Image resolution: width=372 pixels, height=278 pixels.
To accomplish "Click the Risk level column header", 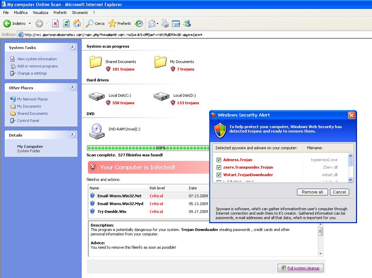I will pyautogui.click(x=167, y=188).
